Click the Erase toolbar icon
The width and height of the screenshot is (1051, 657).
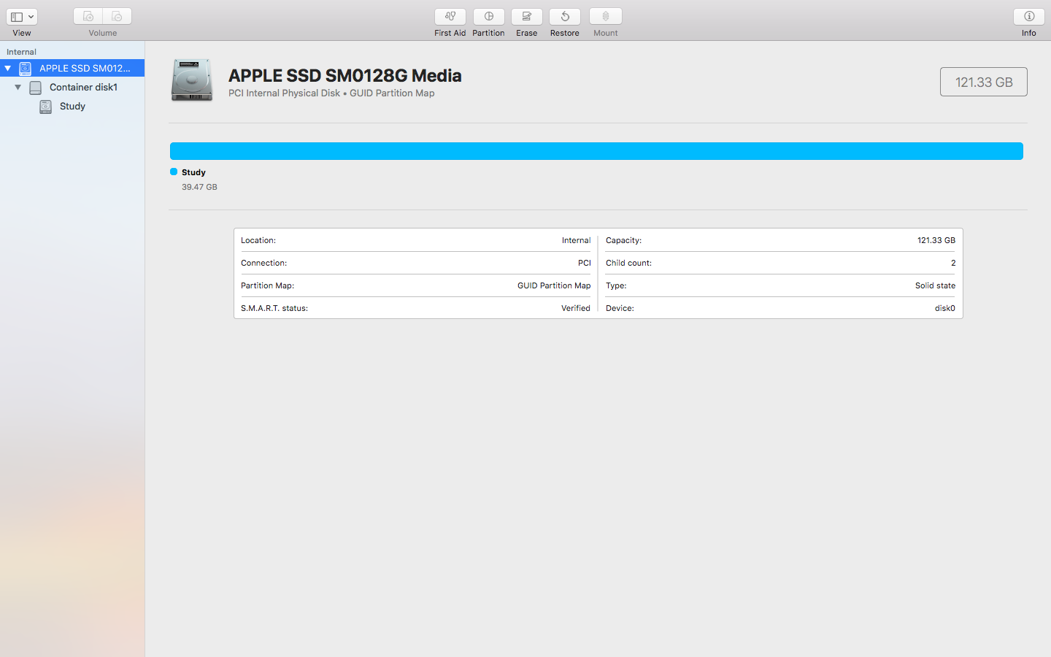[x=527, y=16]
